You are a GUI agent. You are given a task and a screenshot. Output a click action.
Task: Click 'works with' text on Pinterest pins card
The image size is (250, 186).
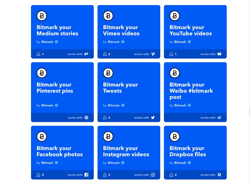pyautogui.click(x=75, y=118)
